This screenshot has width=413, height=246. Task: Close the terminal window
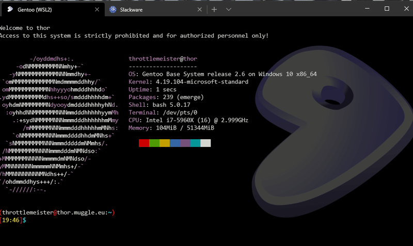(x=406, y=8)
